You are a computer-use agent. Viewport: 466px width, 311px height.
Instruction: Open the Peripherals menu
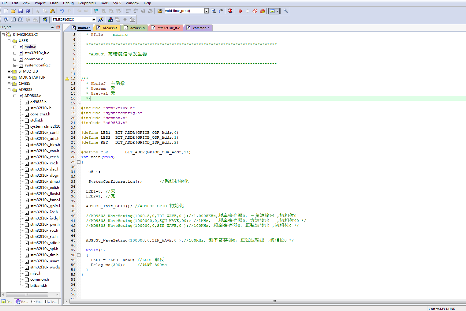[x=87, y=3]
